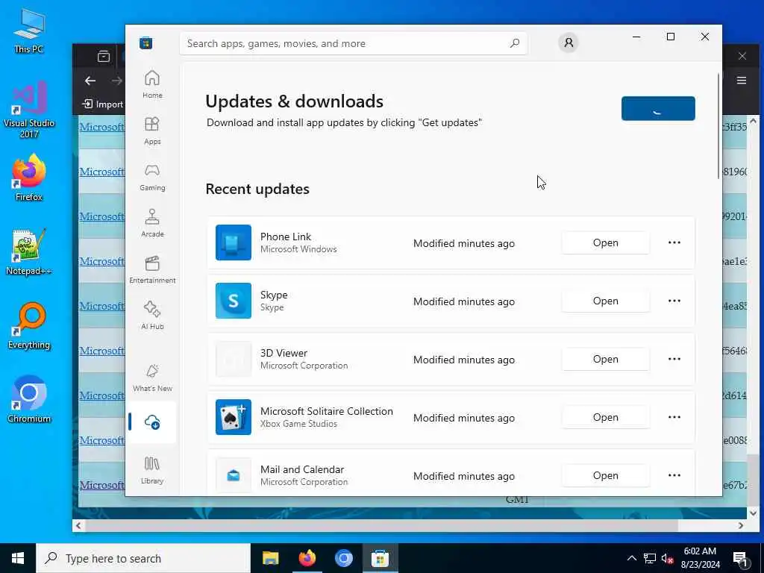Open hamburger menu in background browser window

pyautogui.click(x=741, y=81)
